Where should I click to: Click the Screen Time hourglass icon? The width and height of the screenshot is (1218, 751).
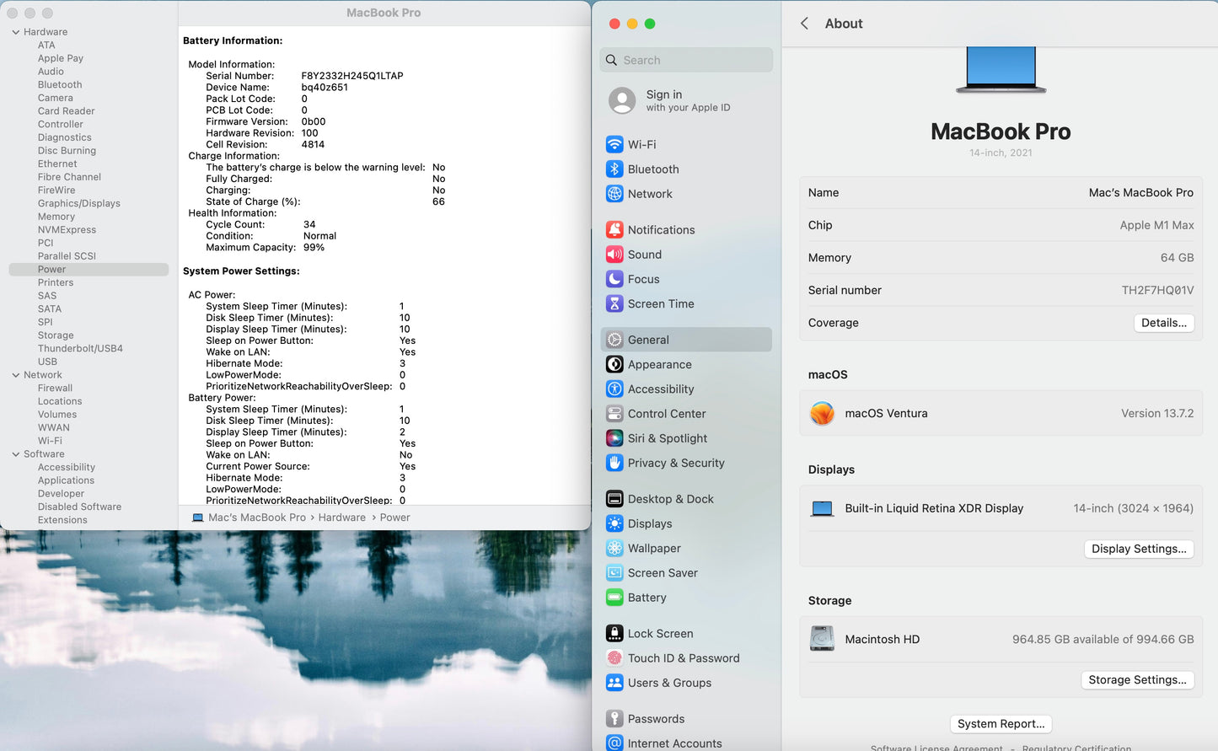tap(614, 303)
